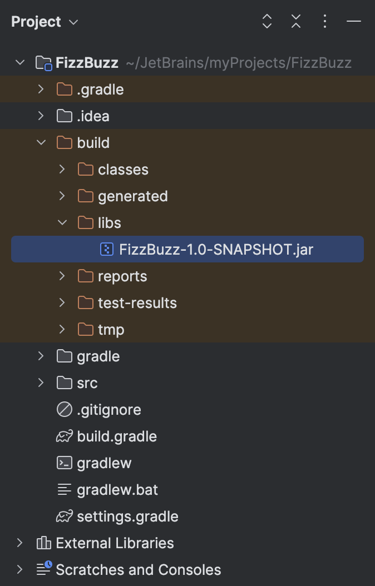
Task: Expand the src folder
Action: (x=40, y=383)
